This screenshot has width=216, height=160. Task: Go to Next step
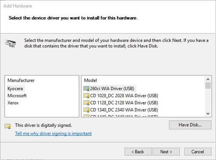[x=166, y=152]
